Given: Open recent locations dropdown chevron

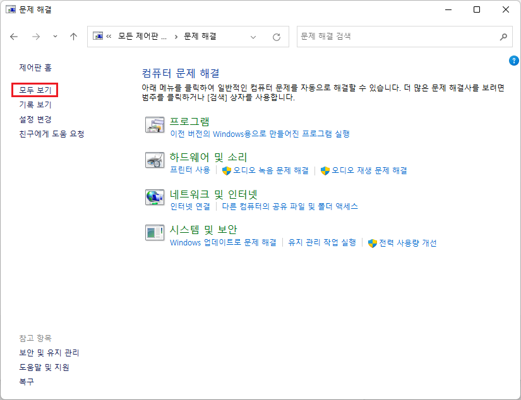Looking at the screenshot, I should click(55, 37).
